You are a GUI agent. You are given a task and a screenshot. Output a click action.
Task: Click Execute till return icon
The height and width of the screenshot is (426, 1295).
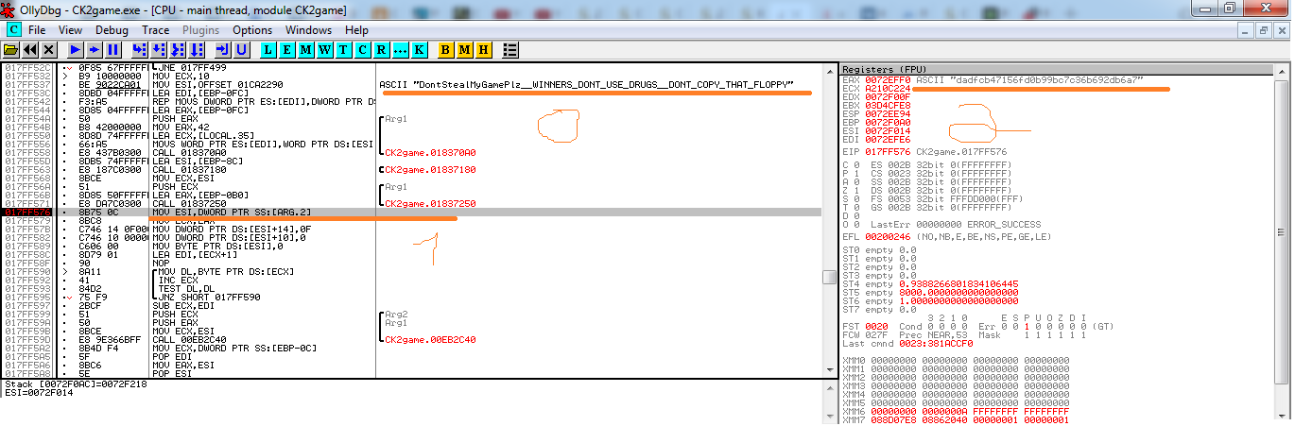[x=222, y=49]
